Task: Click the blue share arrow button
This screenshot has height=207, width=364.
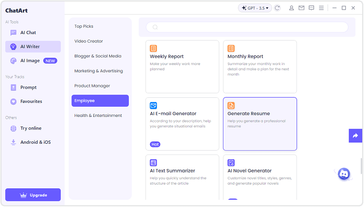Action: (355, 136)
